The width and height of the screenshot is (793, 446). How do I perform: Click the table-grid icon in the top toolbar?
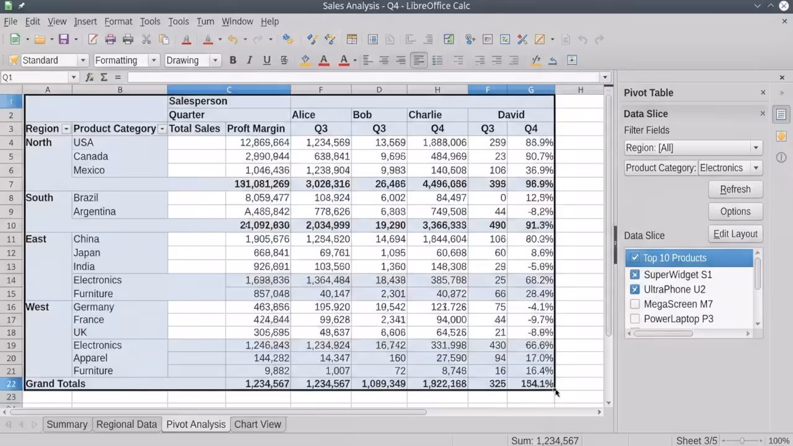tap(352, 39)
